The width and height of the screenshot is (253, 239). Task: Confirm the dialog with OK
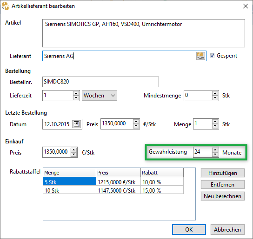tap(189, 230)
